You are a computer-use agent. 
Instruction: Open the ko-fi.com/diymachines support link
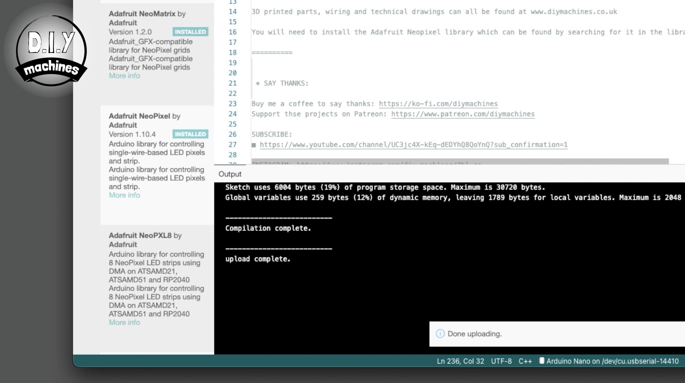[x=438, y=103]
